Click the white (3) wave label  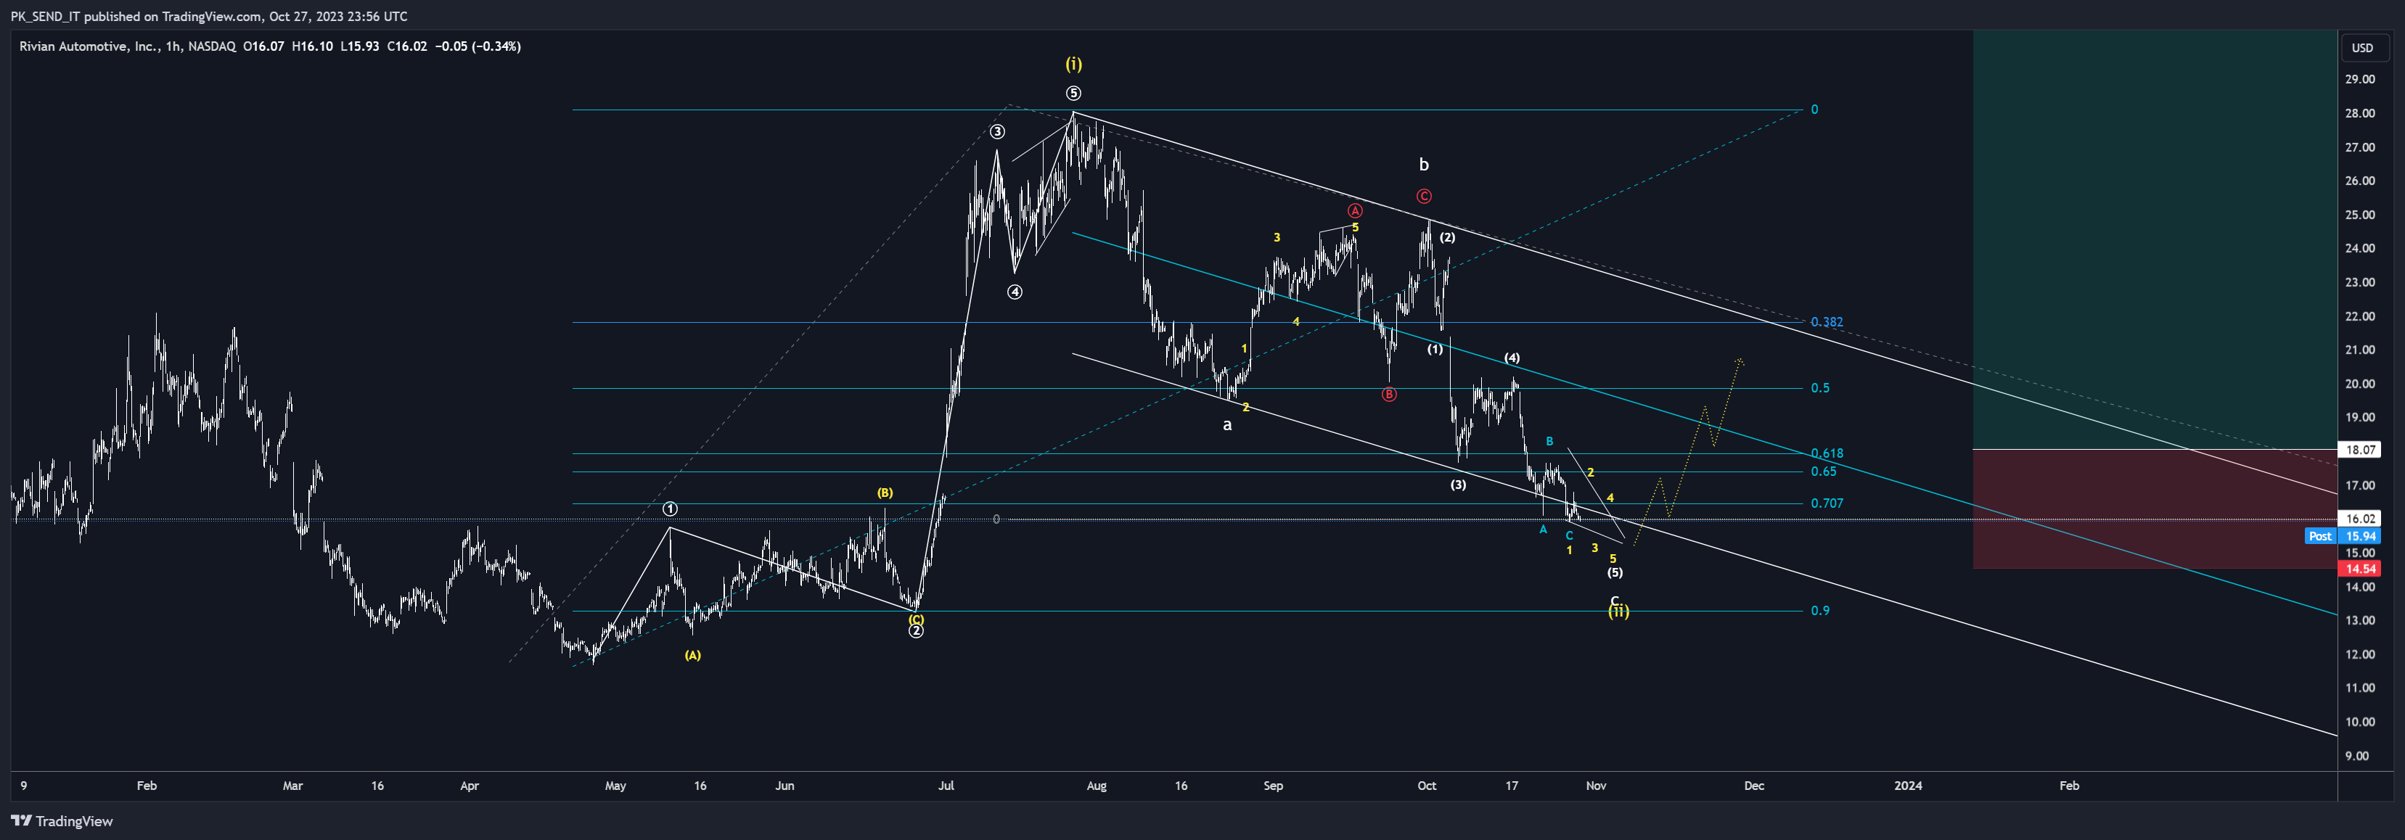[1458, 485]
